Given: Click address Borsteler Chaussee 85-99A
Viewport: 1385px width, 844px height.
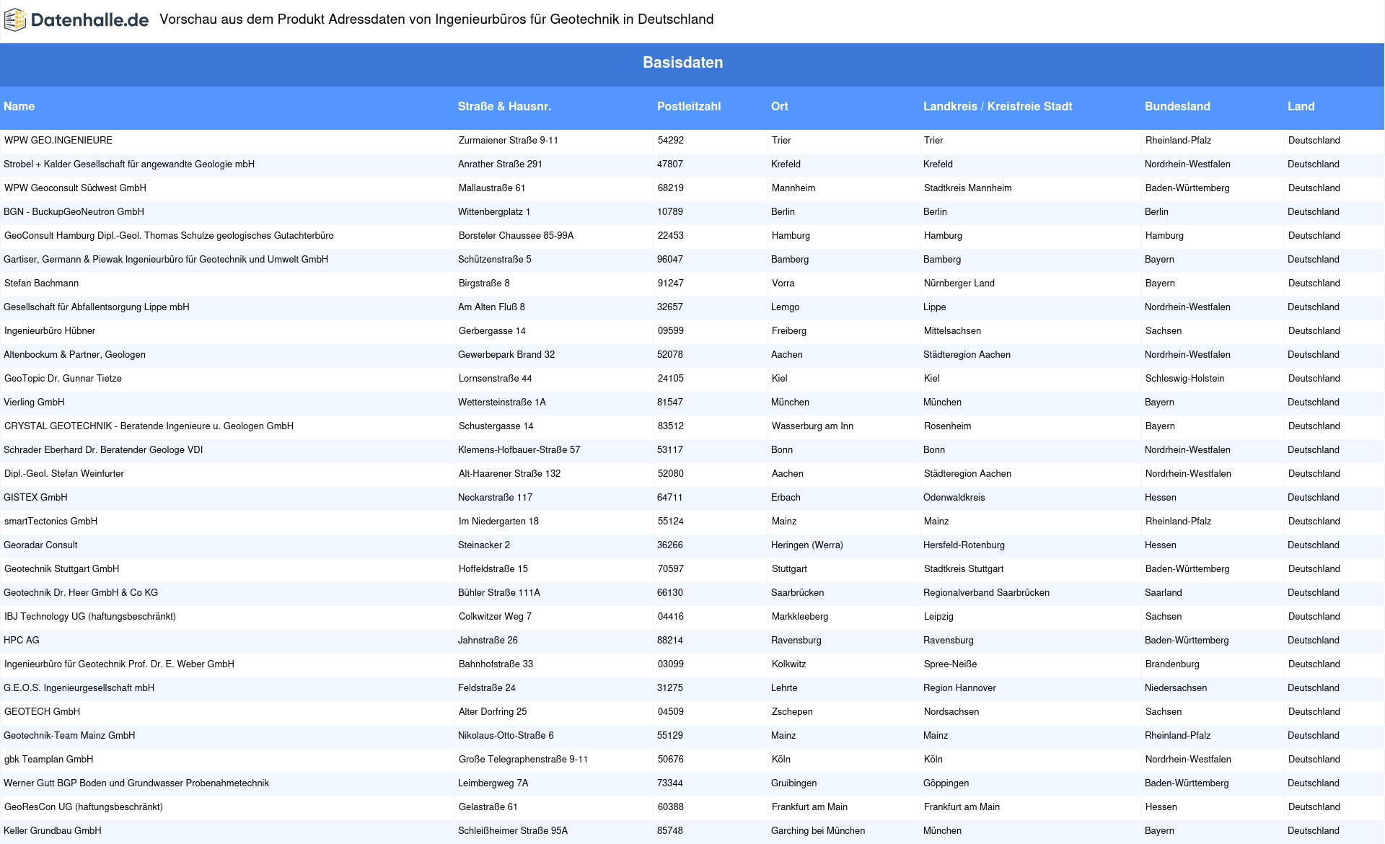Looking at the screenshot, I should click(516, 236).
